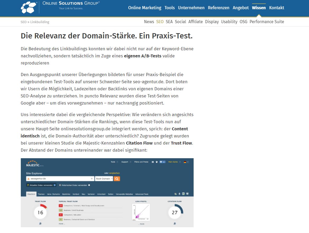Click the clear icon in the Majestic search field

point(92,179)
